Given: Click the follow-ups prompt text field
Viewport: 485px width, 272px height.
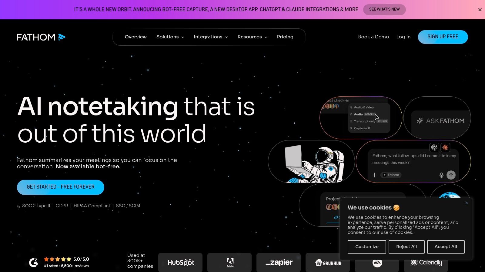Looking at the screenshot, I should (x=414, y=159).
